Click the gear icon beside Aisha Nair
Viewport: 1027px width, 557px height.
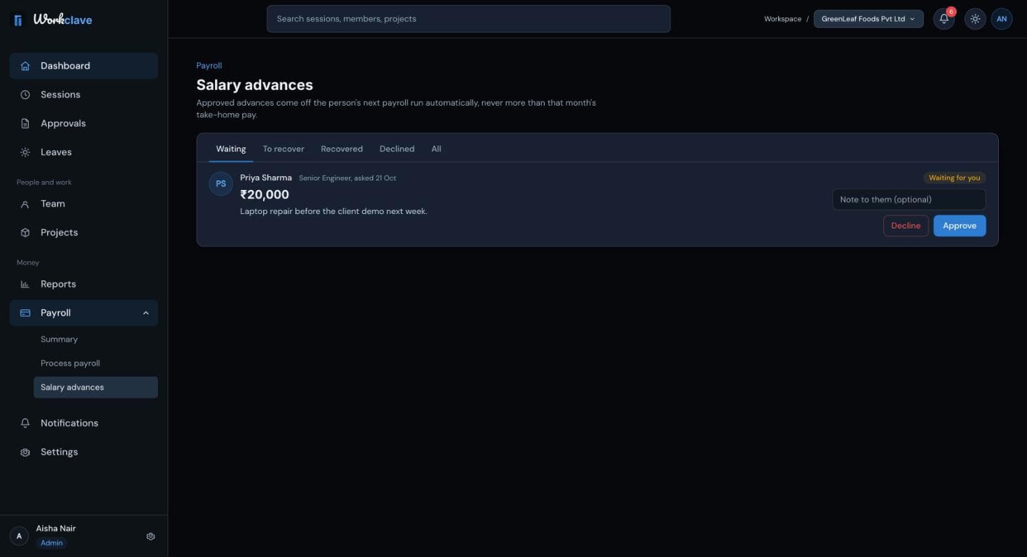click(x=151, y=536)
